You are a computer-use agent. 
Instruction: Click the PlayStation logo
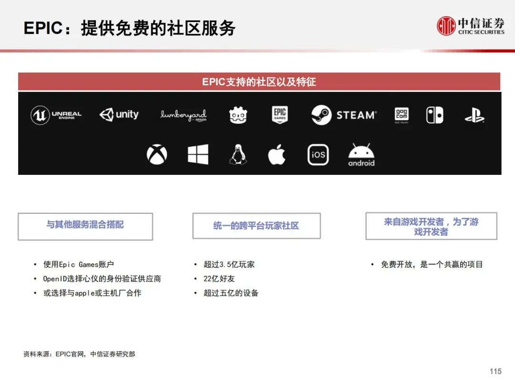coord(474,115)
